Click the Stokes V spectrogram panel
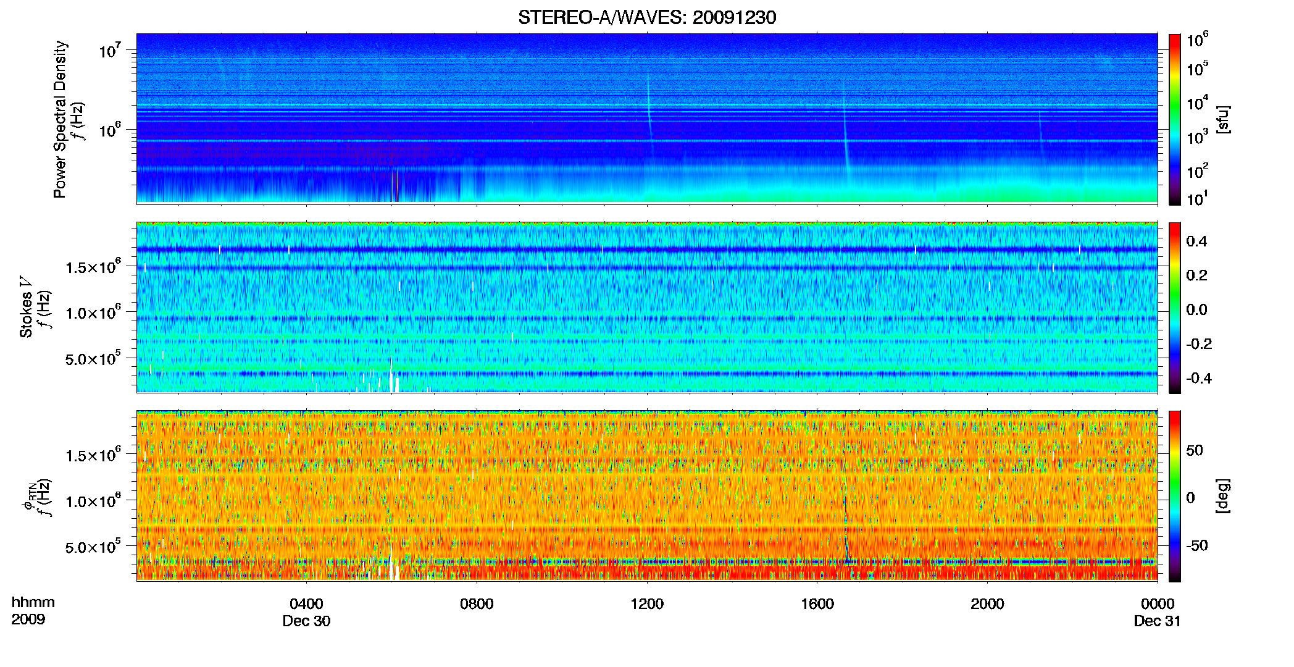This screenshot has height=667, width=1294. 647,308
